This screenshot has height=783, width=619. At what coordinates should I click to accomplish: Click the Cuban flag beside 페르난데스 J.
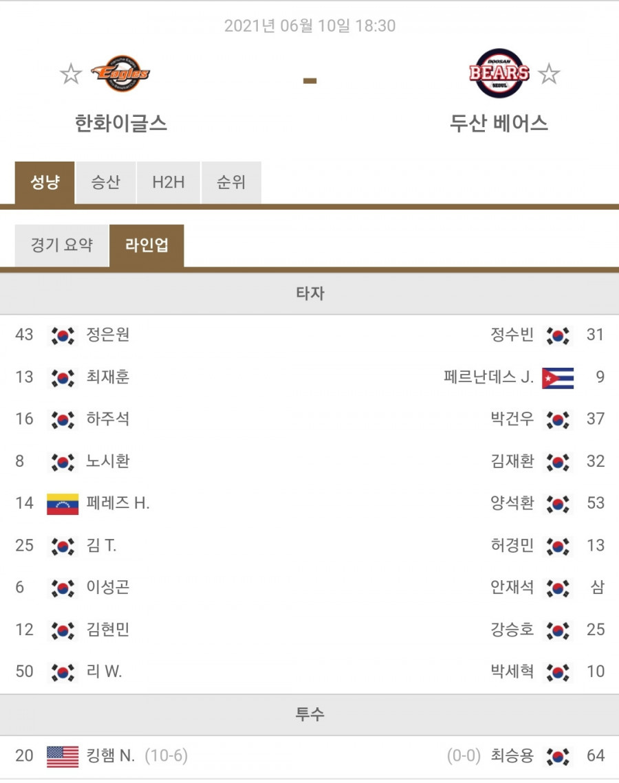pos(558,378)
